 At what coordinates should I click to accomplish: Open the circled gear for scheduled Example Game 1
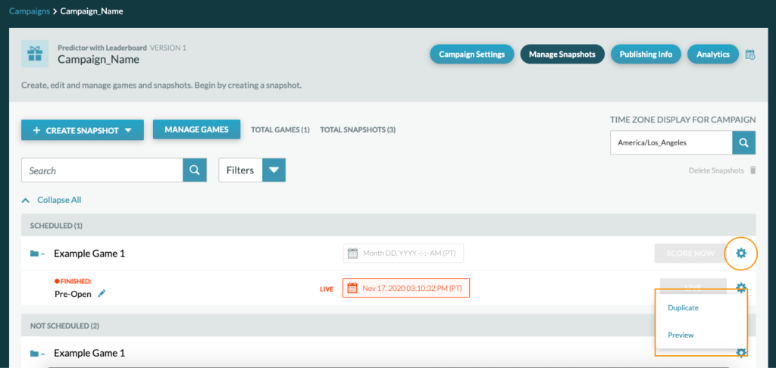point(741,253)
